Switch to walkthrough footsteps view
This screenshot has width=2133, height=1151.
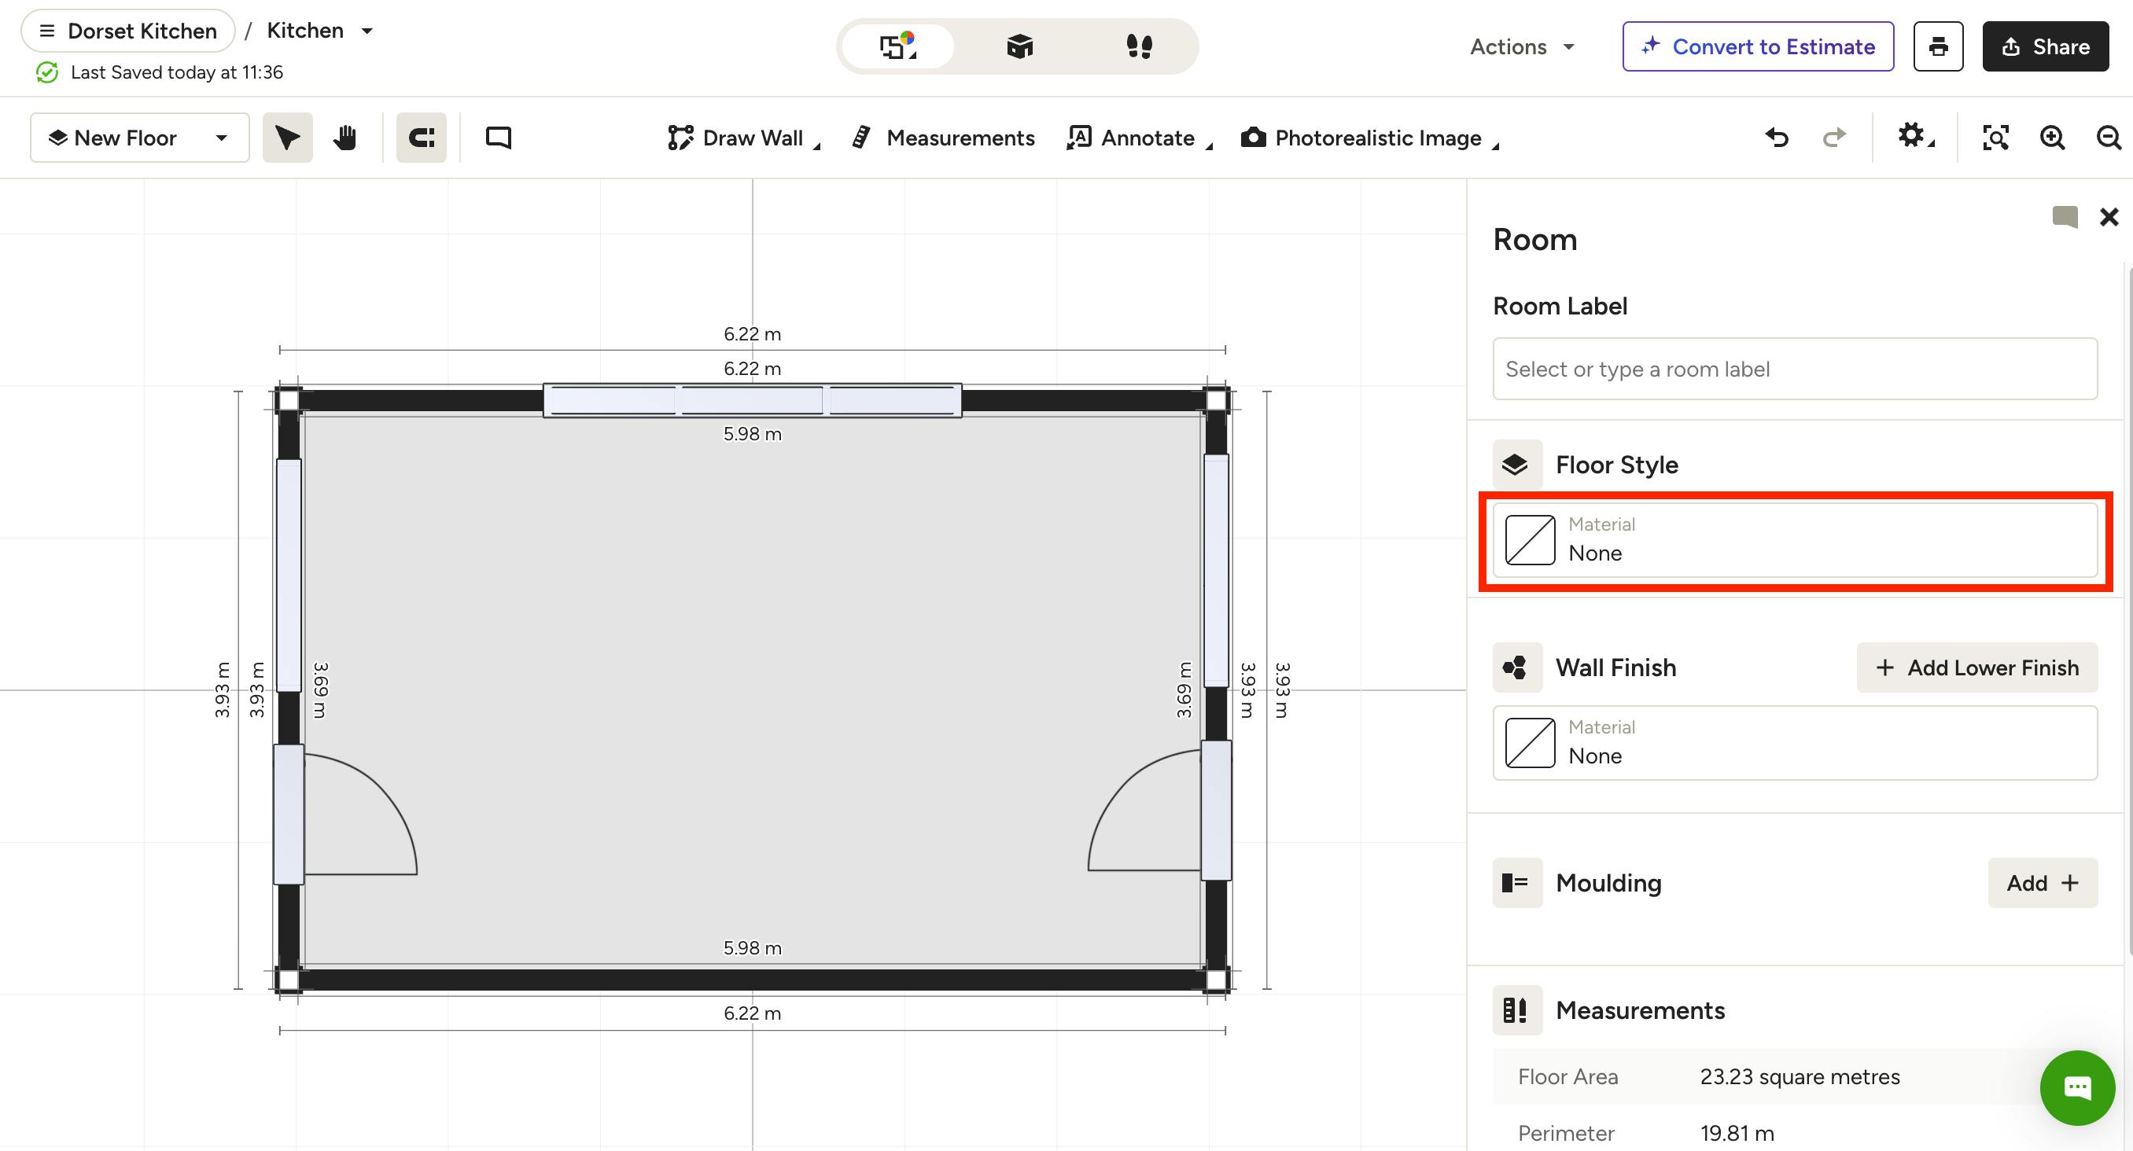tap(1140, 46)
